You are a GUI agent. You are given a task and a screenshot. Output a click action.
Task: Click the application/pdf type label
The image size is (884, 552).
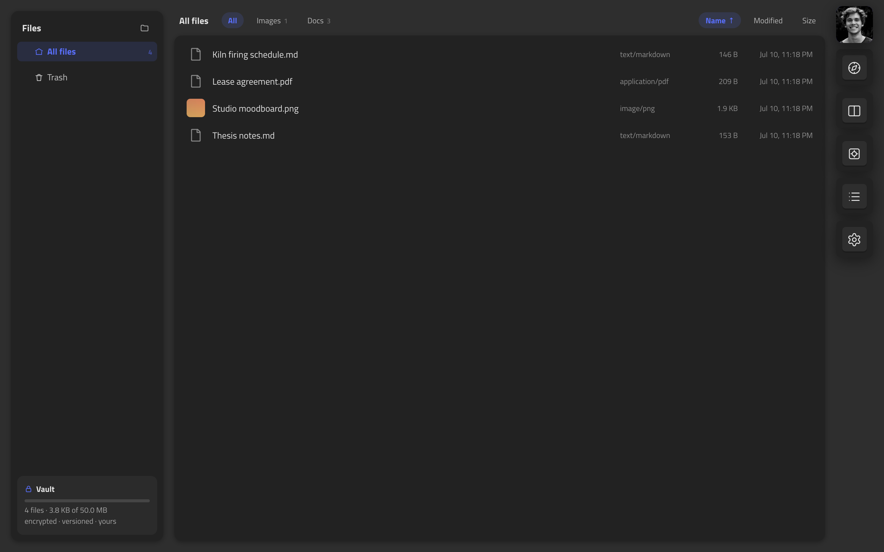(644, 81)
